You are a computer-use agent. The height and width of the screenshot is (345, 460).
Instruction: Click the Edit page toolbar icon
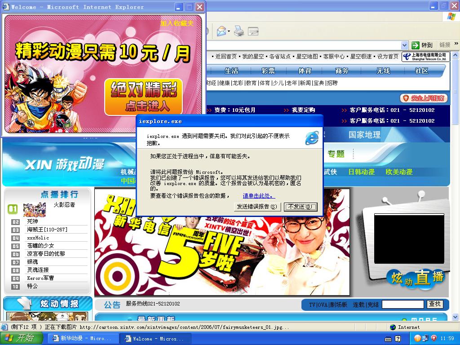point(253,31)
